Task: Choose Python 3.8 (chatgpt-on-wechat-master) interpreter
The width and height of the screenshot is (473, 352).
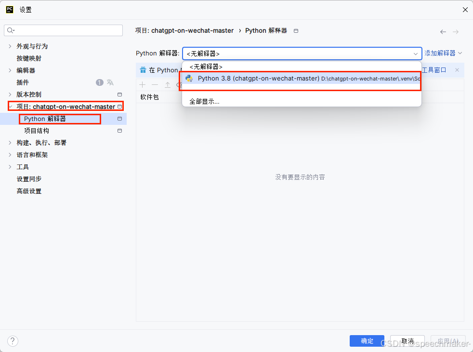Action: [302, 79]
